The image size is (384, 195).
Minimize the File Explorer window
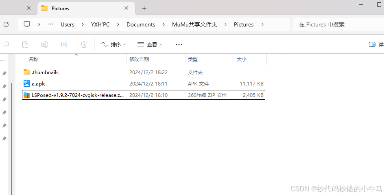361,4
